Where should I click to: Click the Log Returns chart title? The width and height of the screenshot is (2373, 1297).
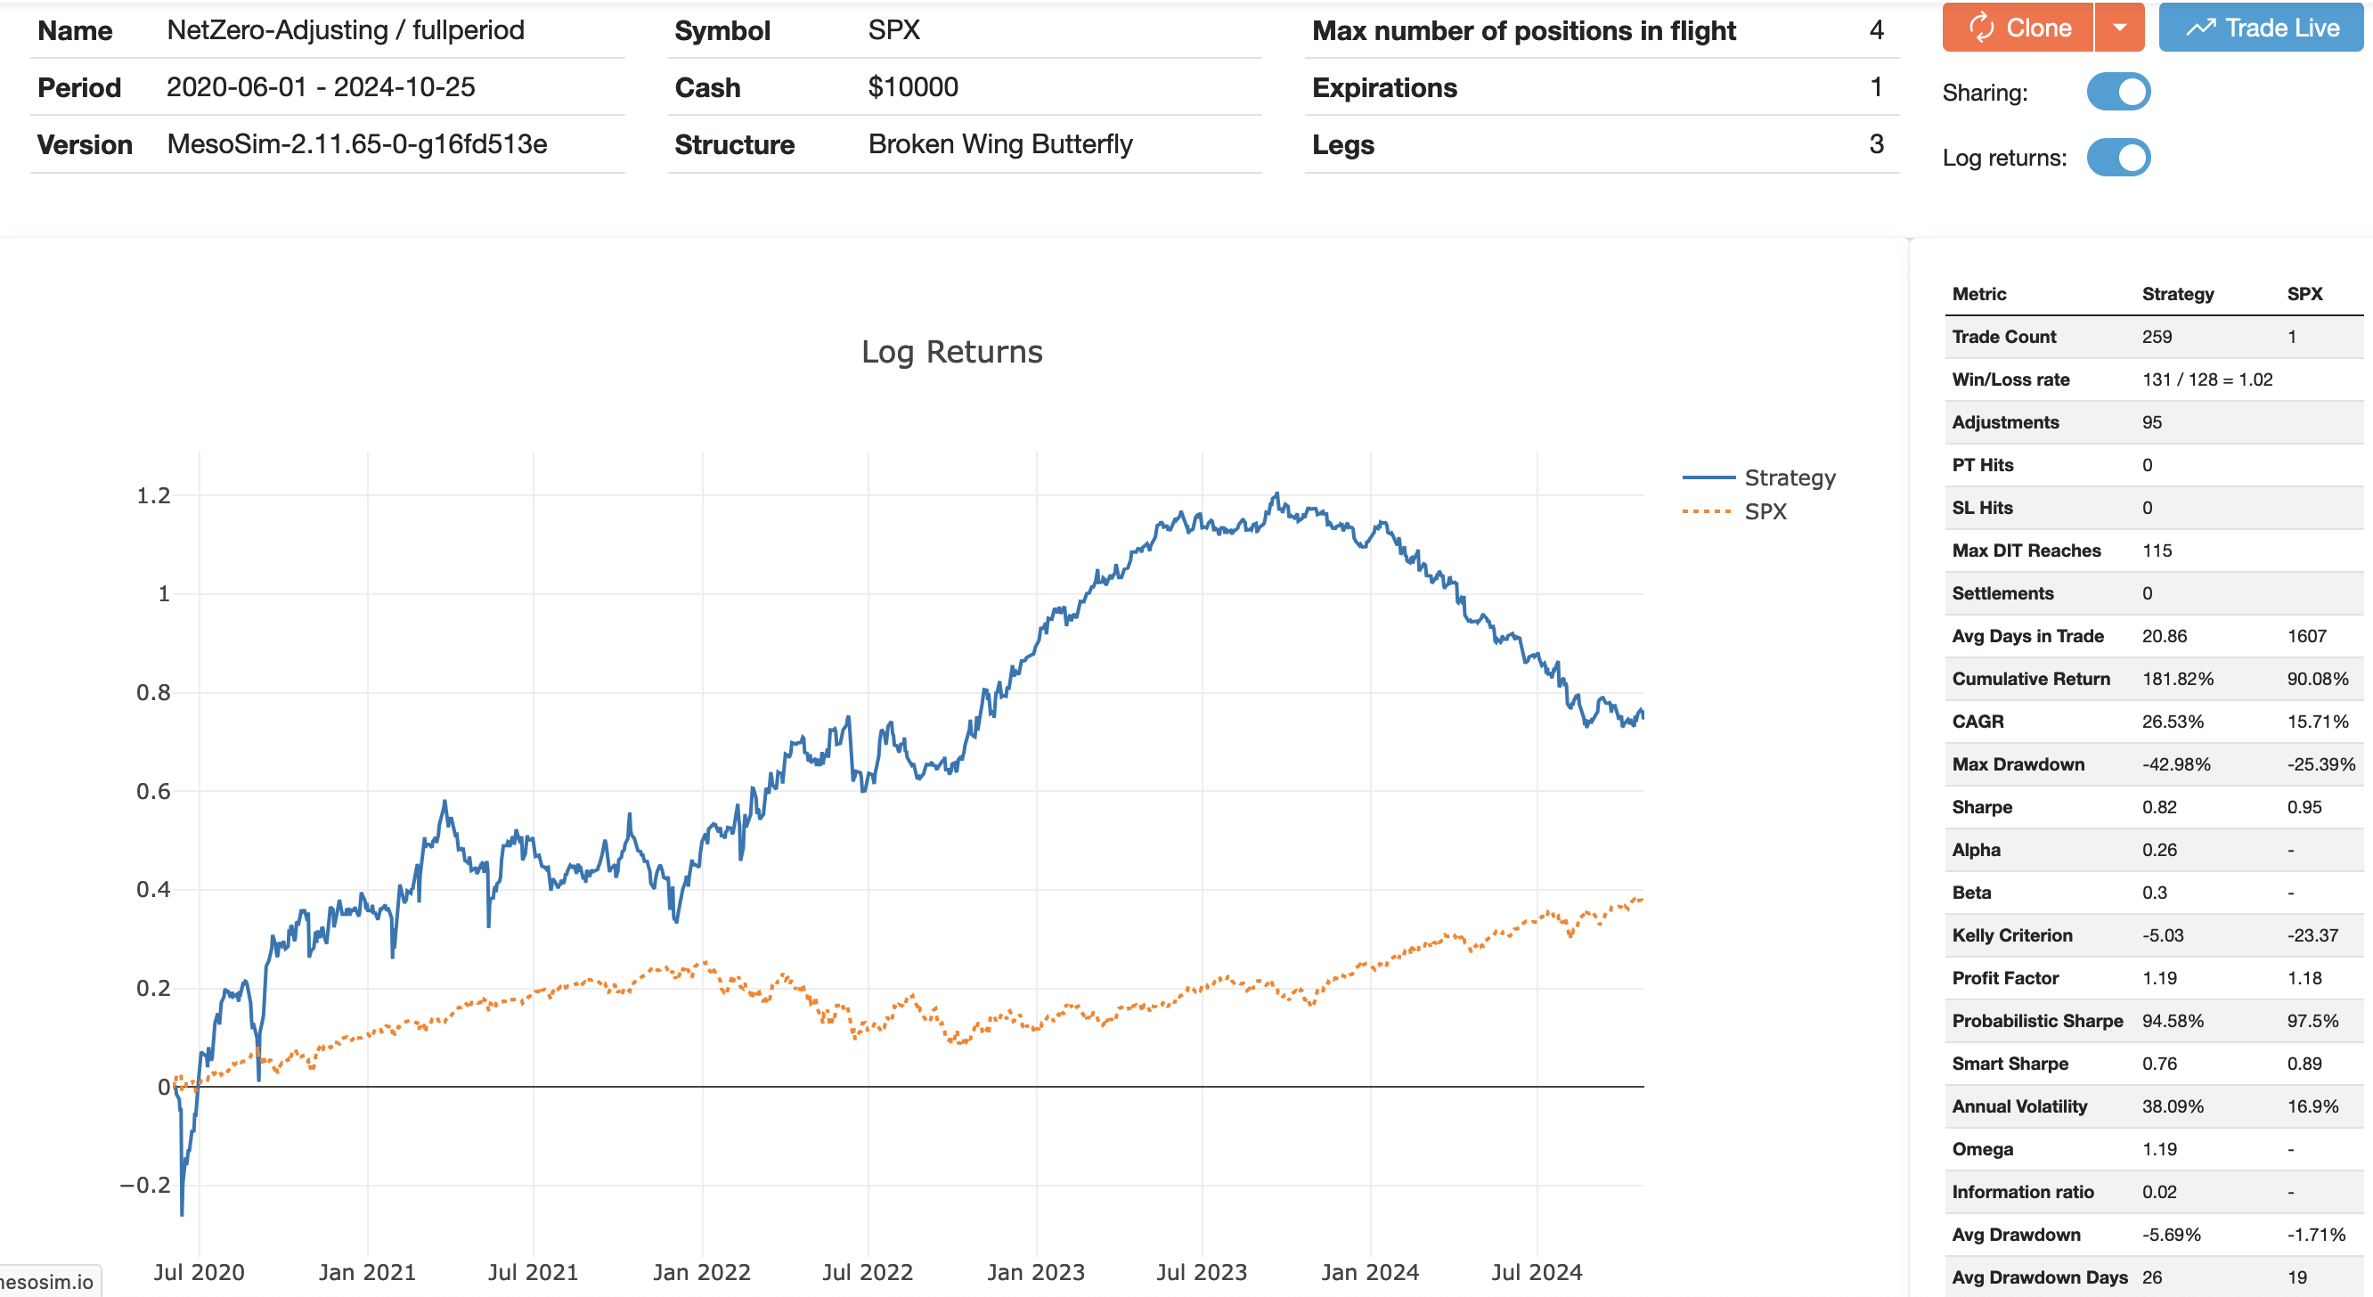click(x=950, y=352)
